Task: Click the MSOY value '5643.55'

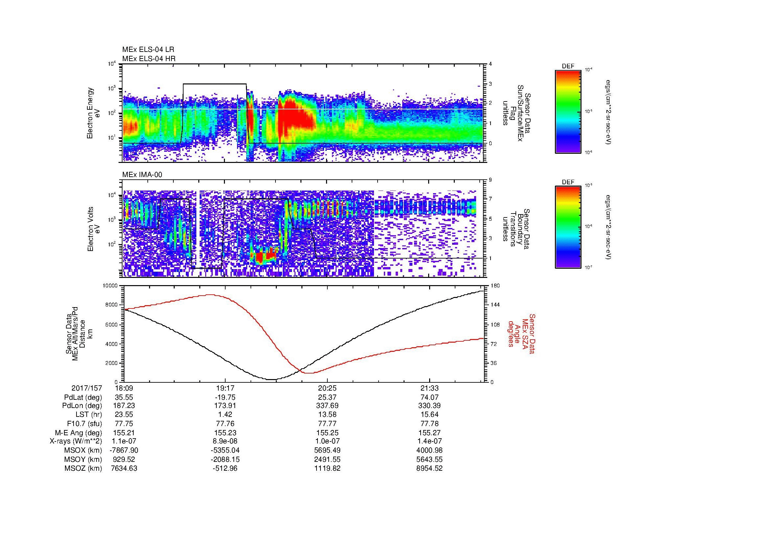Action: pyautogui.click(x=429, y=459)
